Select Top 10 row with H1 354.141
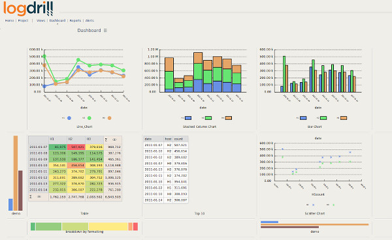Viewport: 392px width, 240px height. pyautogui.click(x=166, y=181)
